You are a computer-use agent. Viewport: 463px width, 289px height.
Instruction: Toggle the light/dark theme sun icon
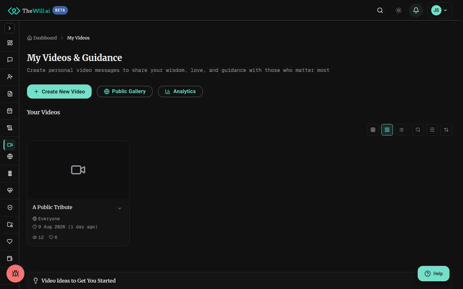point(399,10)
